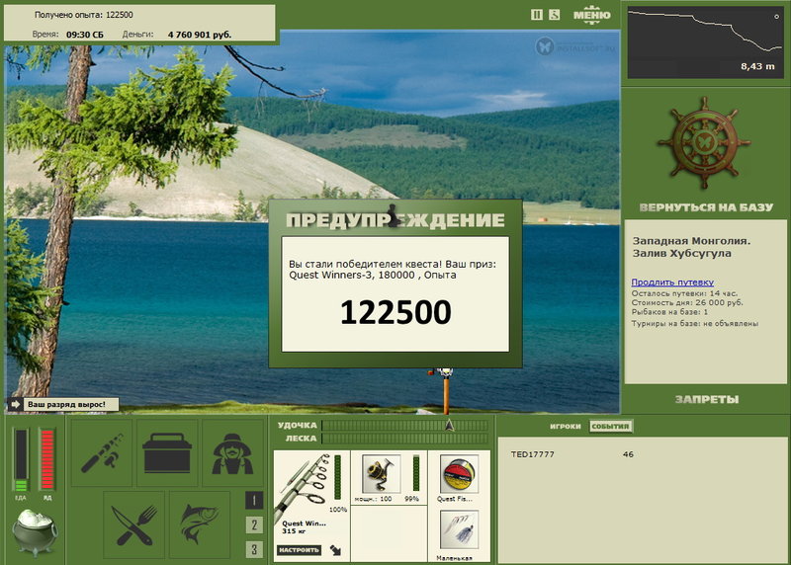Pause the game with the pause icon
The height and width of the screenshot is (565, 791).
click(536, 15)
